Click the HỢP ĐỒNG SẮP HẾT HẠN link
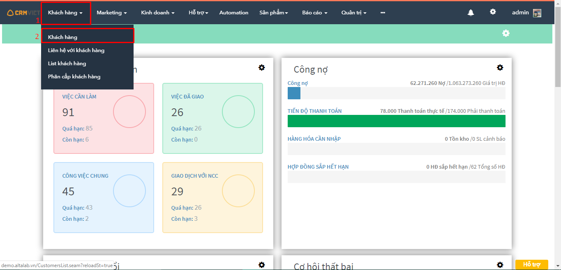The height and width of the screenshot is (270, 561). [318, 167]
